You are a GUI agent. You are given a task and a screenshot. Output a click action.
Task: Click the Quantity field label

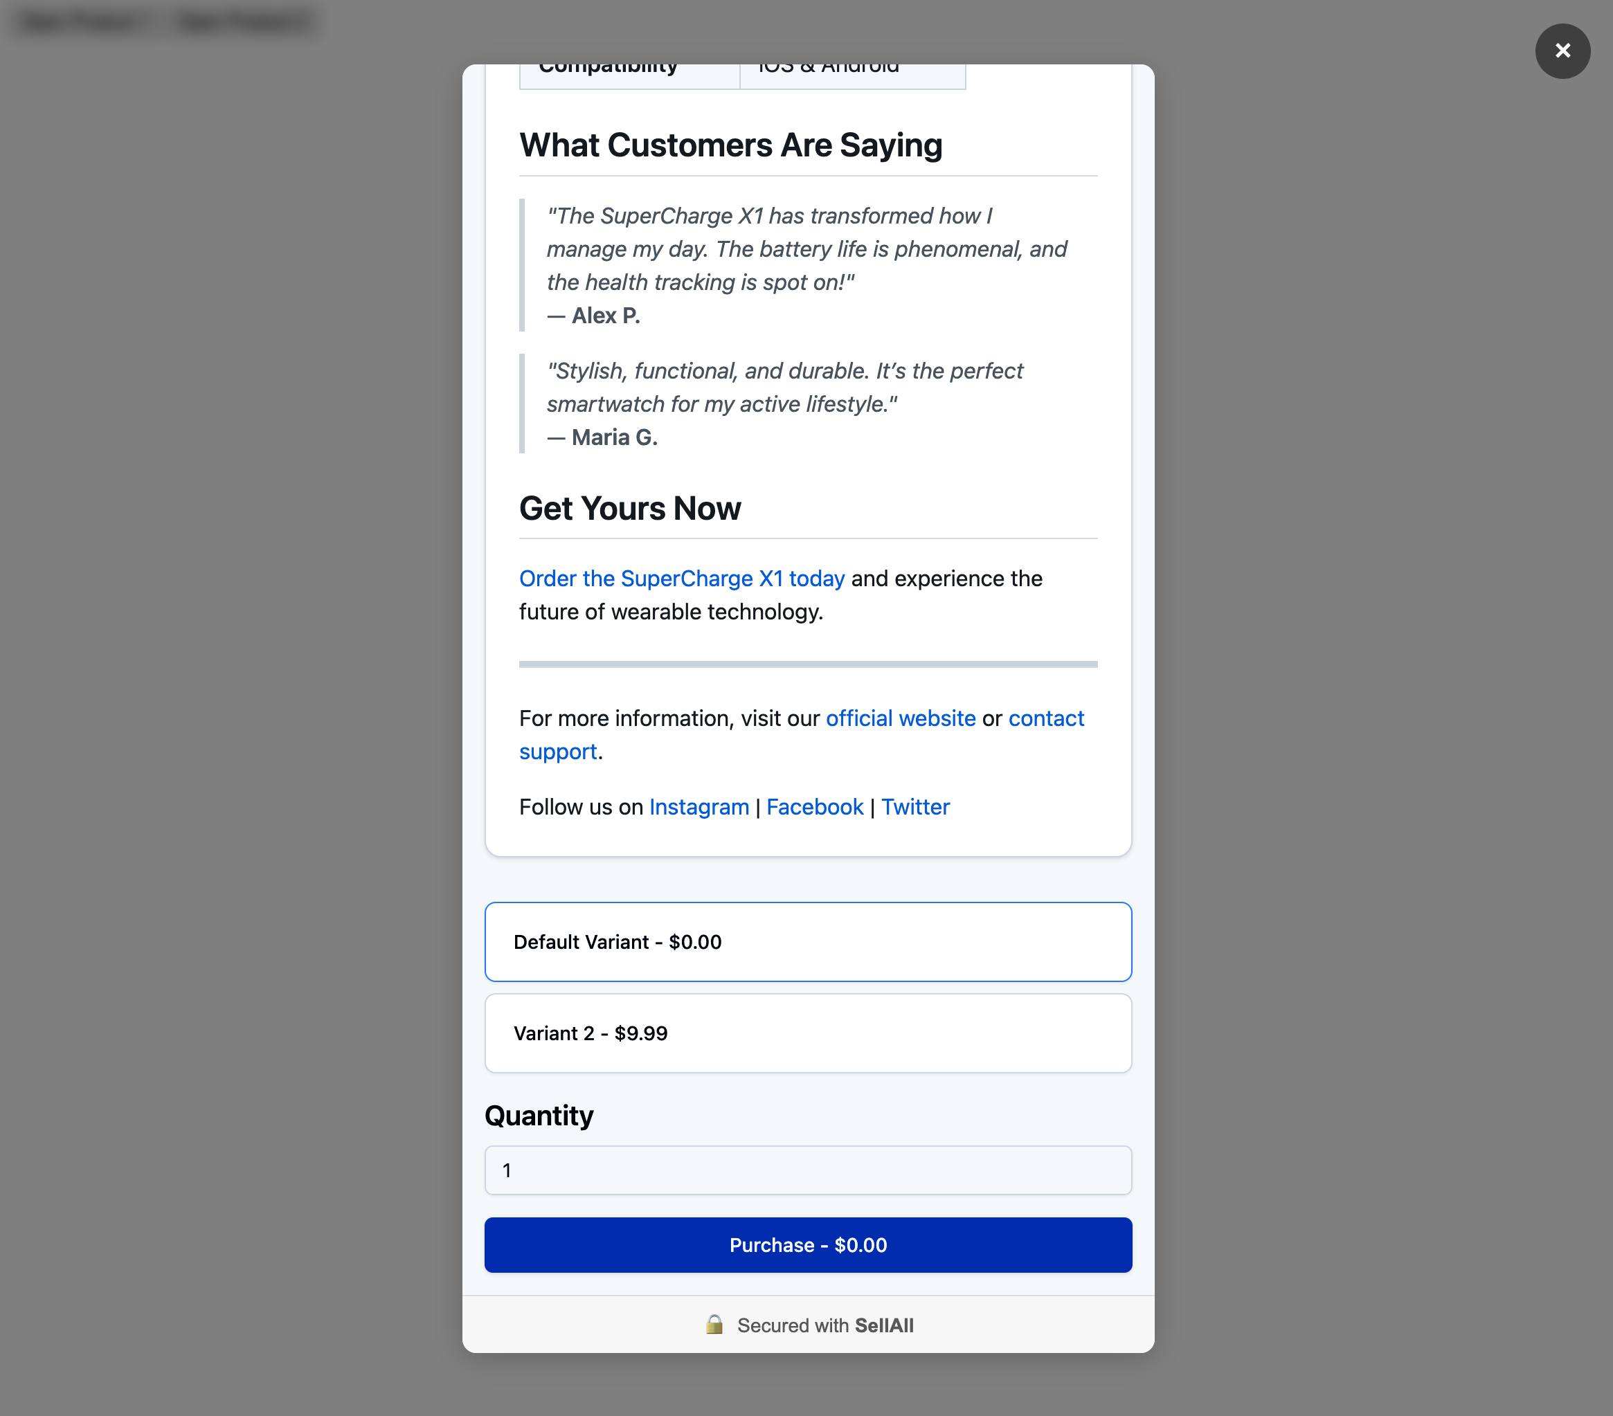coord(539,1116)
